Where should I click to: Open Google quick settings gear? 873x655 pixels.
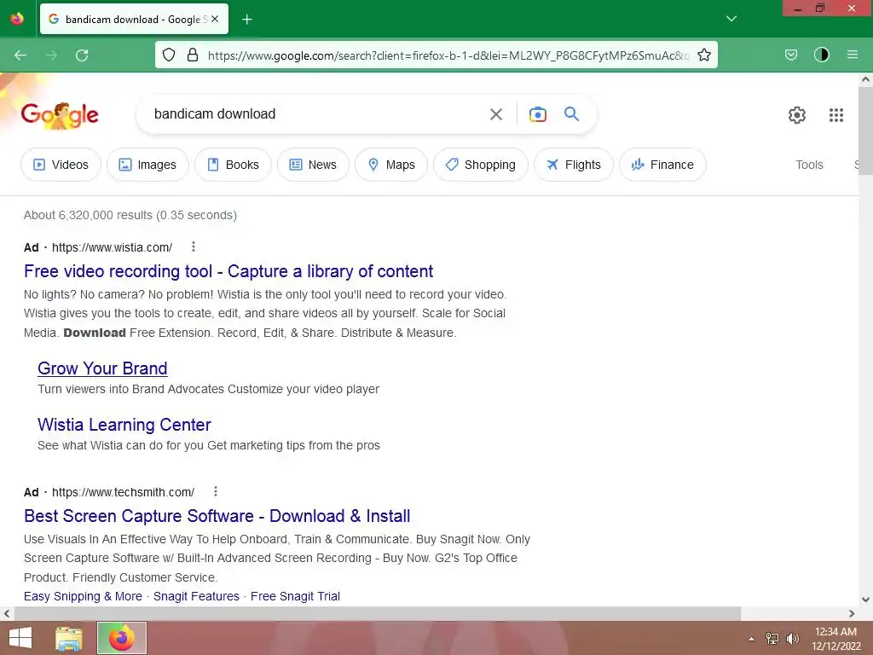tap(797, 115)
